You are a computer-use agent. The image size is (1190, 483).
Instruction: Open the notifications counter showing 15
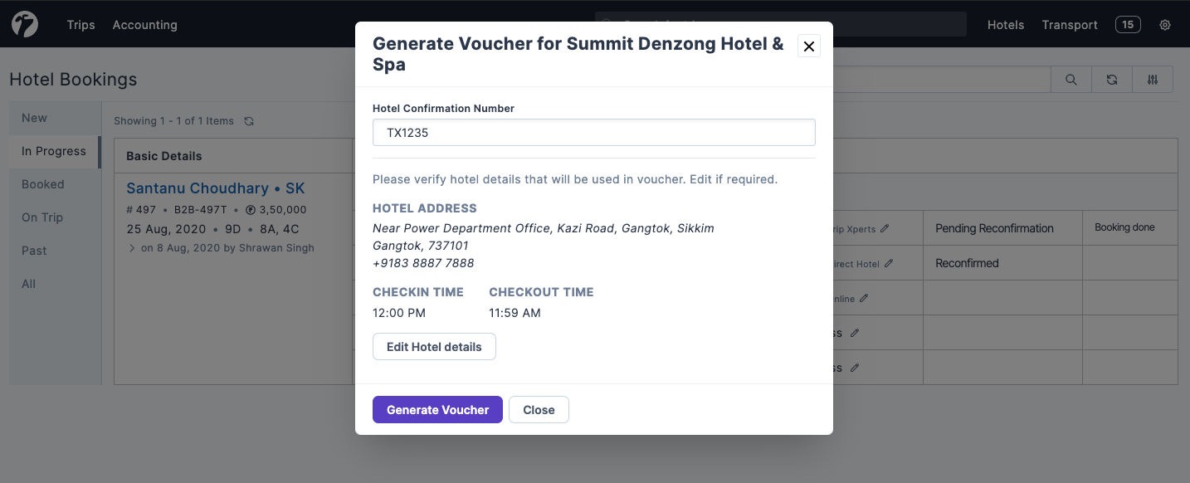1128,24
